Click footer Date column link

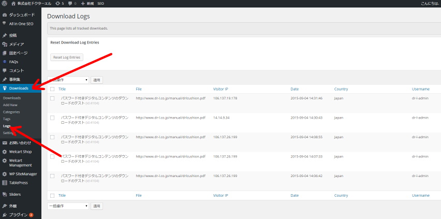[295, 195]
